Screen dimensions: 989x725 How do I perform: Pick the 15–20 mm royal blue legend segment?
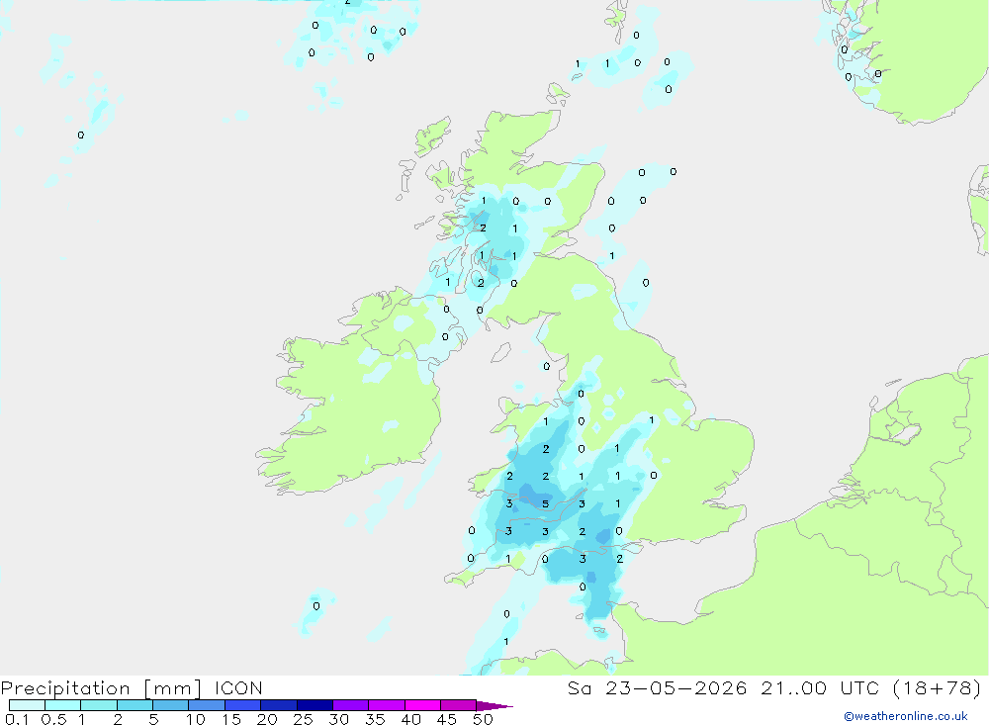(243, 705)
